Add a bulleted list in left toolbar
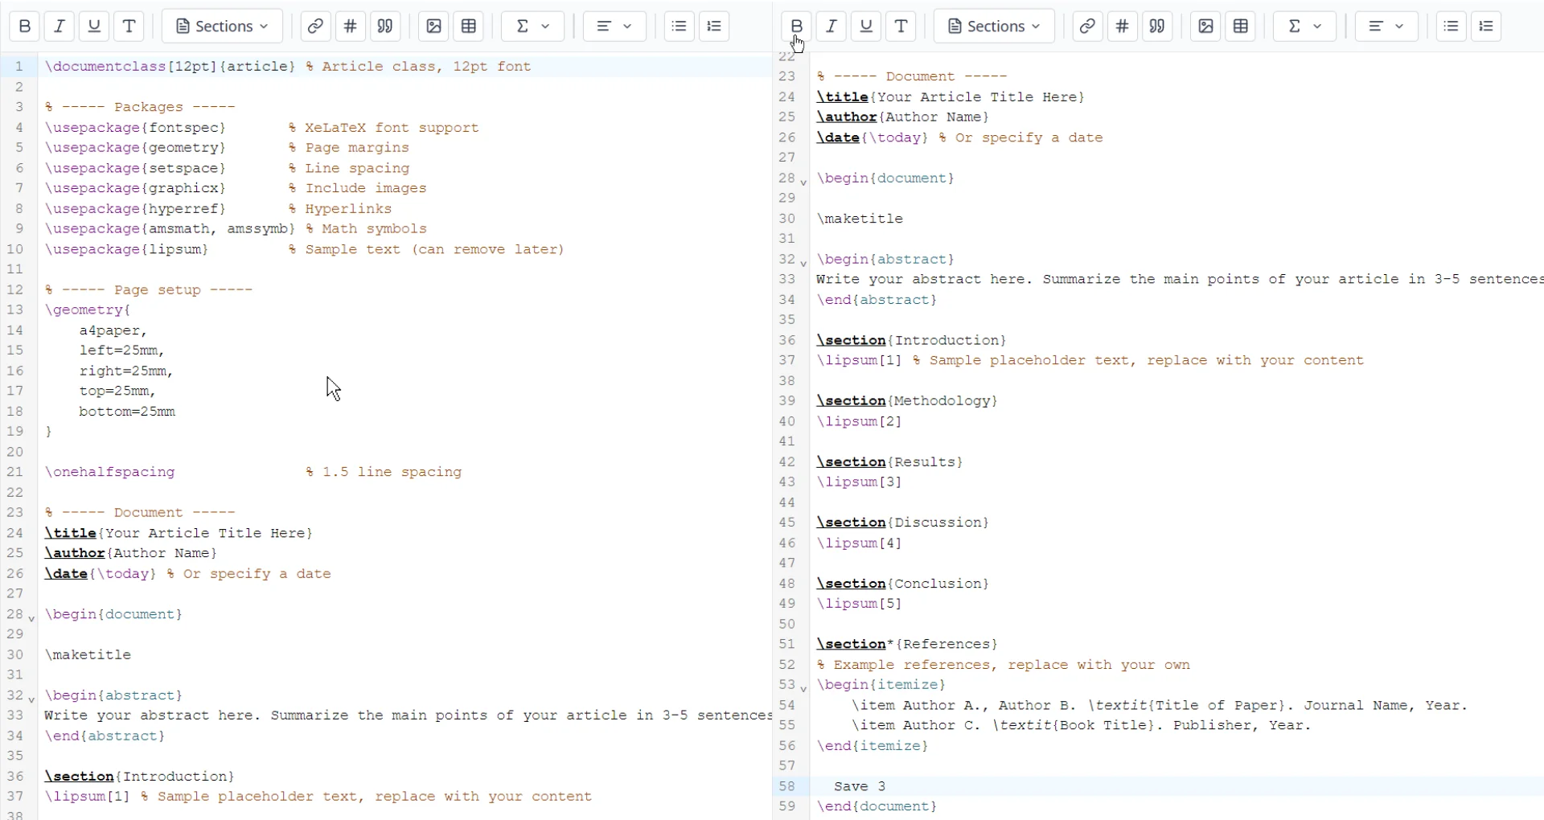The image size is (1544, 820). 679,27
